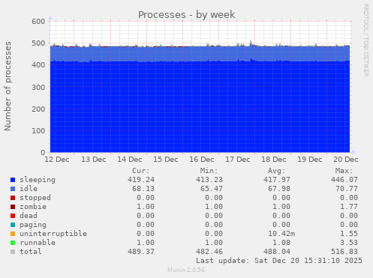Image resolution: width=373 pixels, height=278 pixels.
Task: Click the runnable average value 1.08
Action: click(x=281, y=243)
